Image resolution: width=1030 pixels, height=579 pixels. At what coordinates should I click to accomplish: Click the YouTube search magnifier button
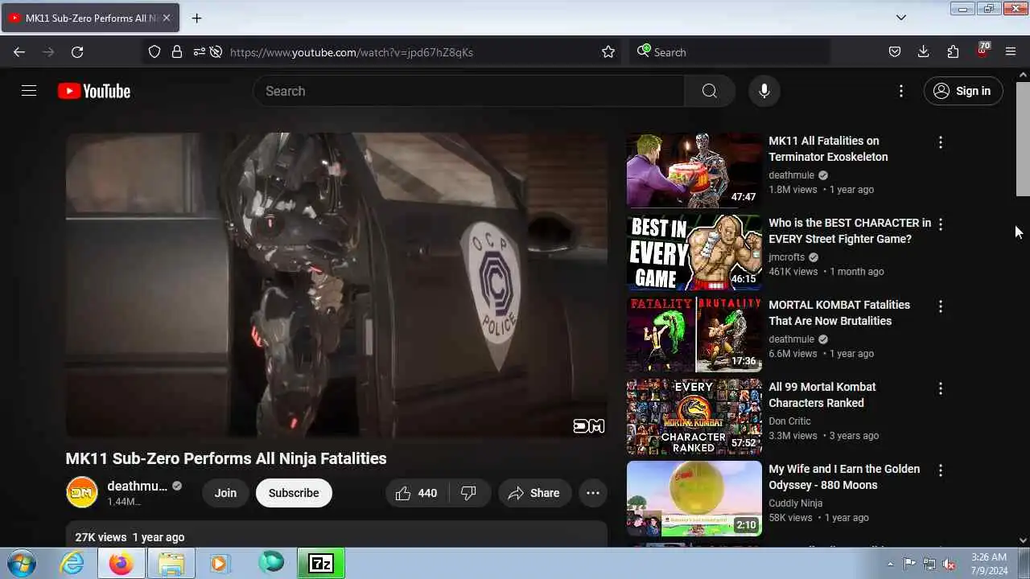pos(709,91)
